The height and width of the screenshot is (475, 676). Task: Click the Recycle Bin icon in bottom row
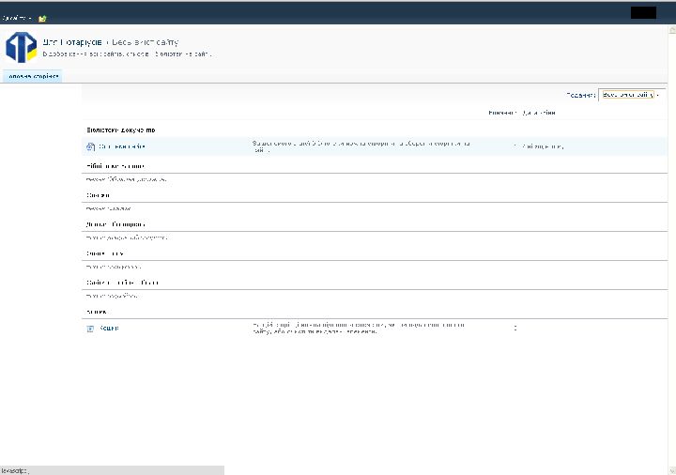(x=90, y=329)
